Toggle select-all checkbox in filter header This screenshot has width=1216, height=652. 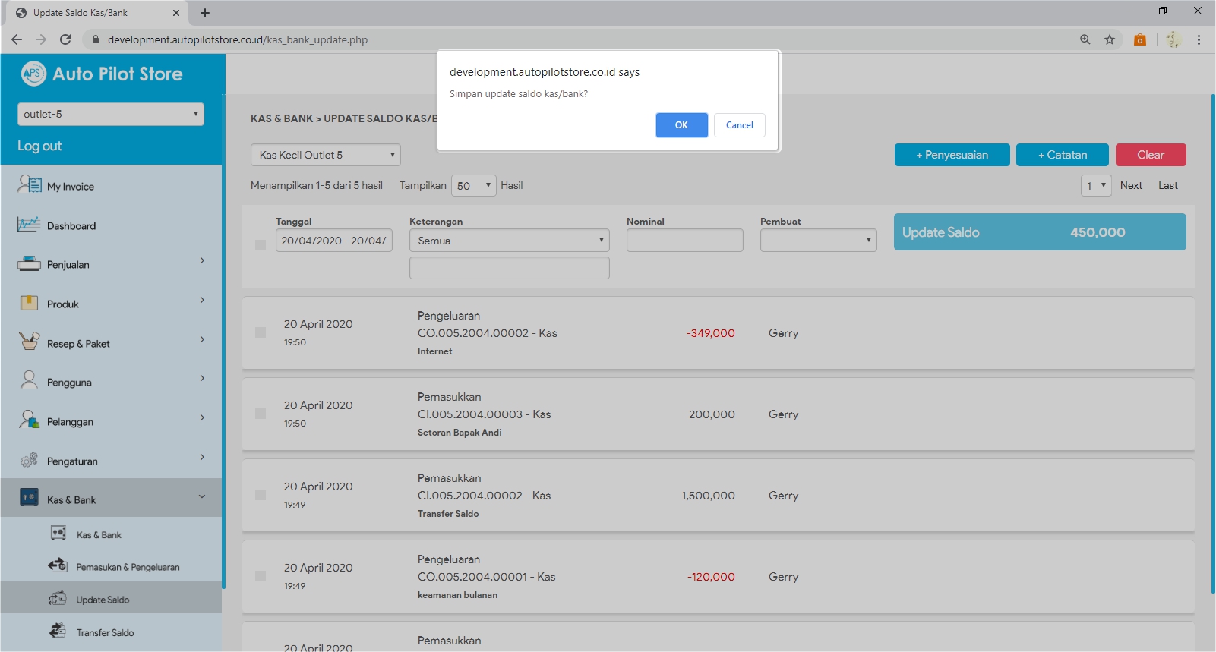261,245
